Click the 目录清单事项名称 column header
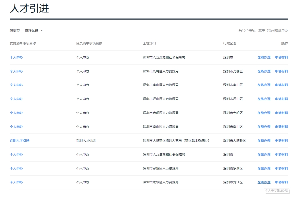The image size is (296, 198). [89, 44]
